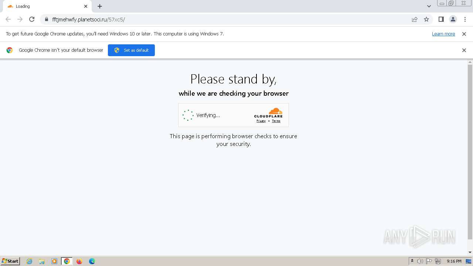Dismiss the Windows 7 update notice
This screenshot has width=473, height=266.
tap(464, 34)
